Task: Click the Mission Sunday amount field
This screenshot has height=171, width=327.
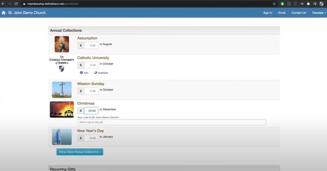Action: pyautogui.click(x=91, y=91)
